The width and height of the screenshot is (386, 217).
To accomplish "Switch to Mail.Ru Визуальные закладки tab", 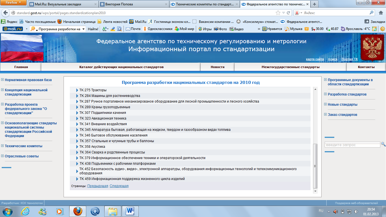I will point(63,4).
